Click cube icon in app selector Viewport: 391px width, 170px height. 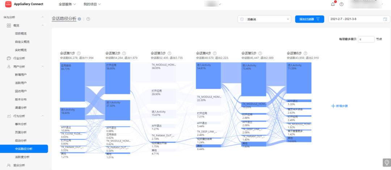[x=242, y=19]
